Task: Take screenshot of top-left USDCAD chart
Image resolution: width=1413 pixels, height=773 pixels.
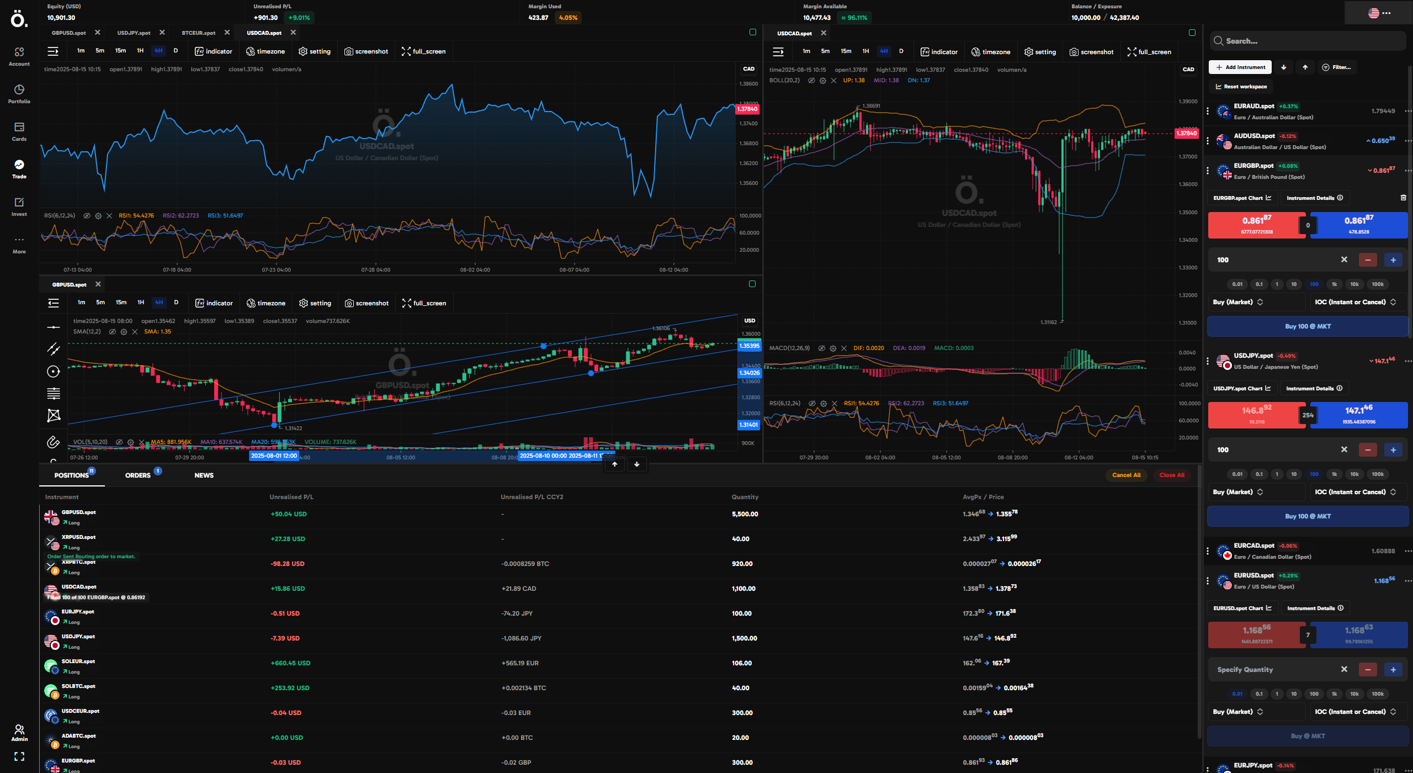Action: 366,51
